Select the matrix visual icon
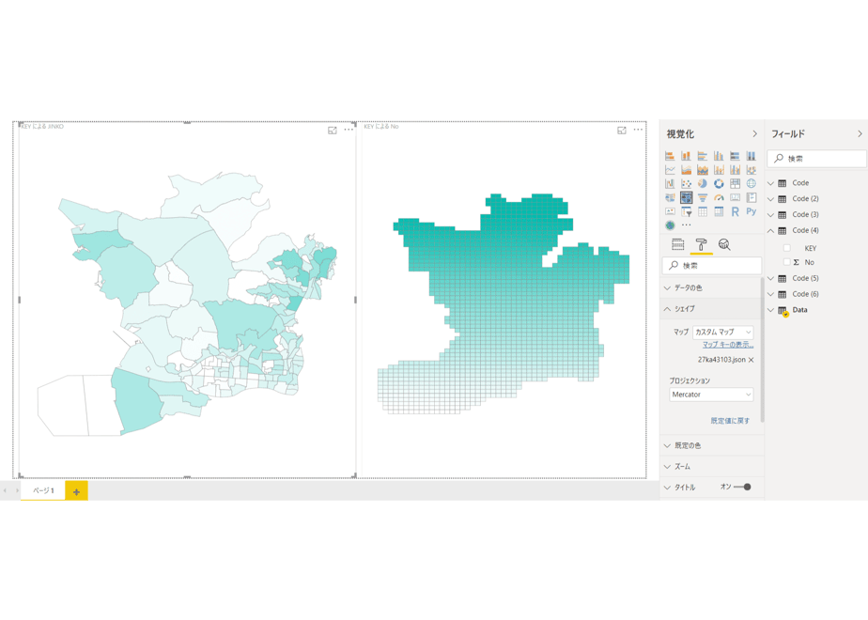 pyautogui.click(x=719, y=211)
